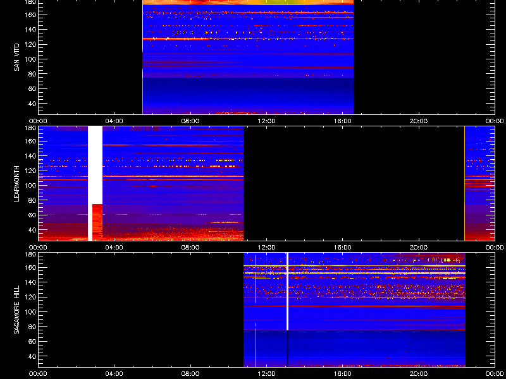506x379 pixels.
Task: Click 20:00 below the San Vito panel
Action: pos(419,121)
